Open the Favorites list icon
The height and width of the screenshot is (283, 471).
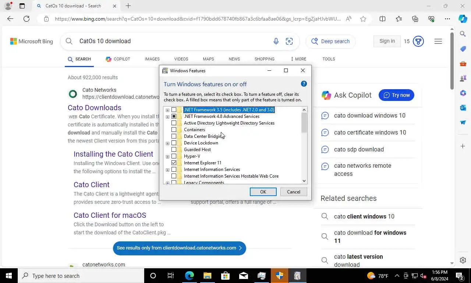point(399,19)
